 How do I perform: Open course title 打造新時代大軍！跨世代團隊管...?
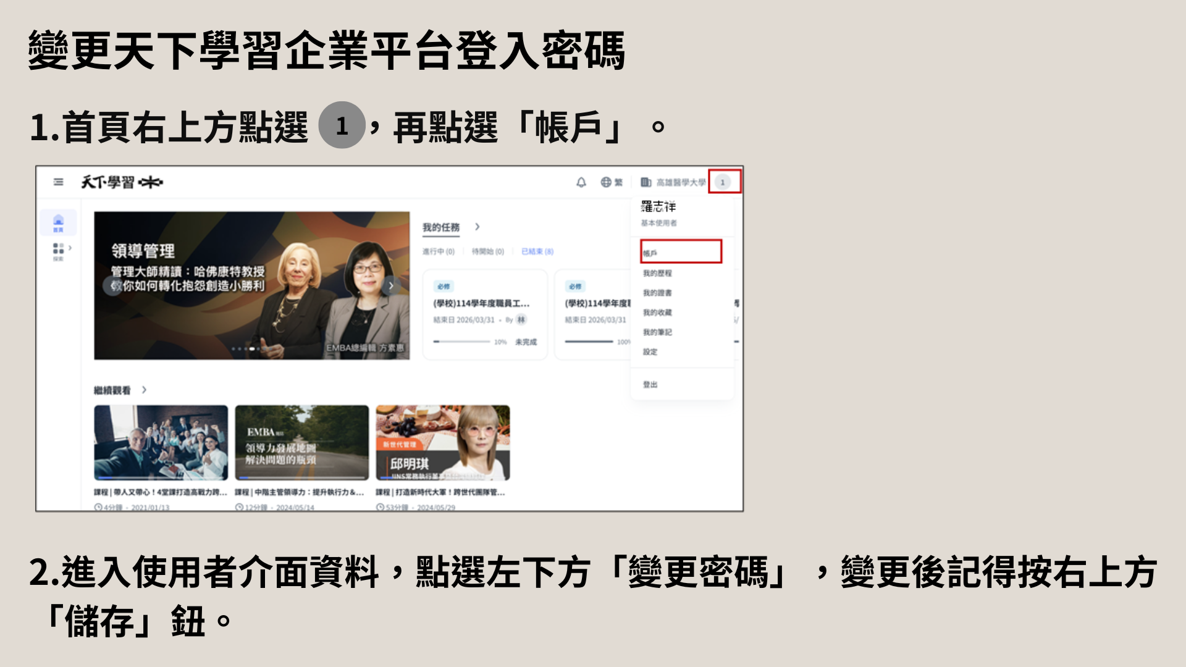[x=440, y=492]
